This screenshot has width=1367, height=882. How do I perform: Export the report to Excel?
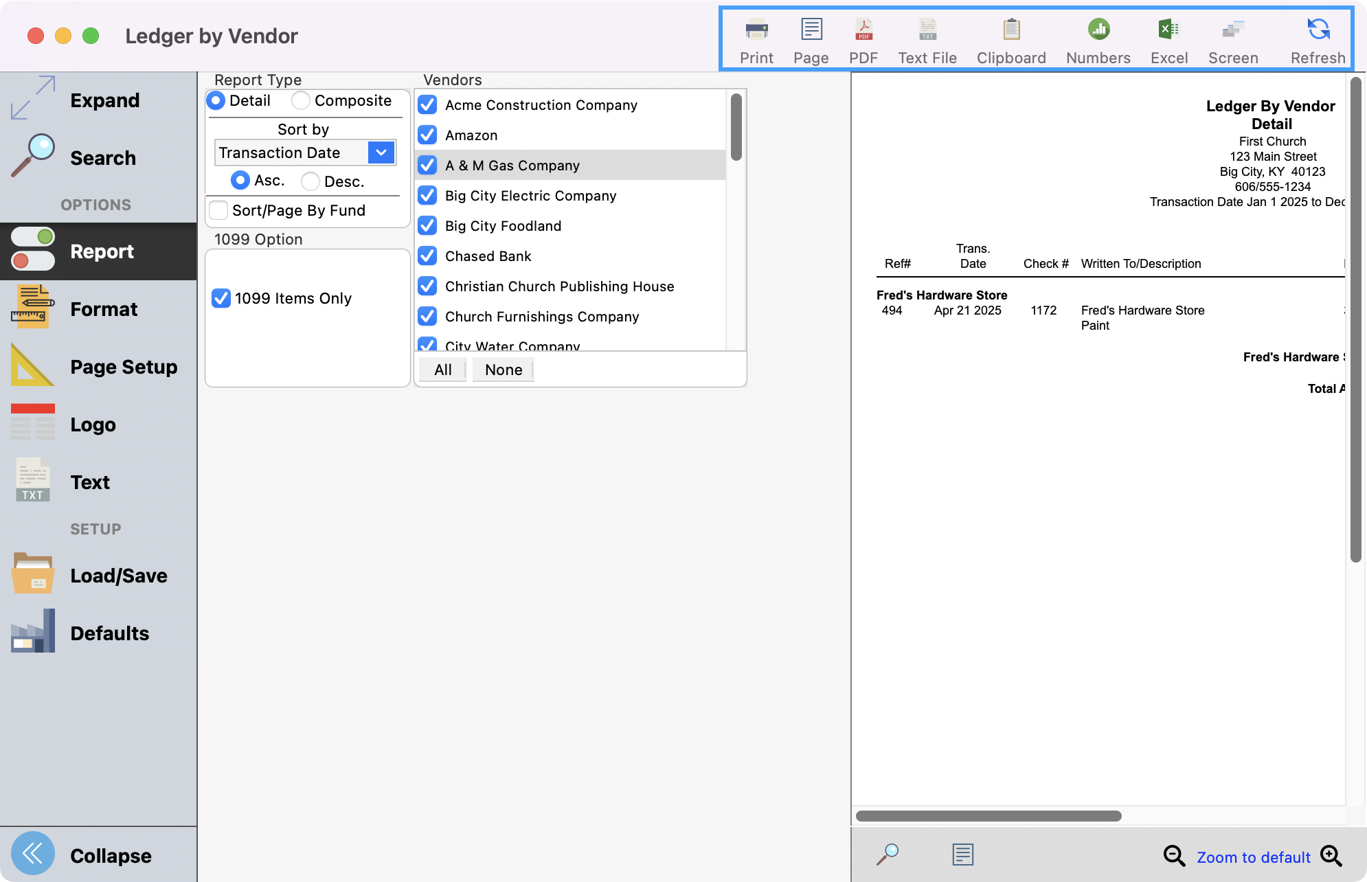tap(1168, 38)
